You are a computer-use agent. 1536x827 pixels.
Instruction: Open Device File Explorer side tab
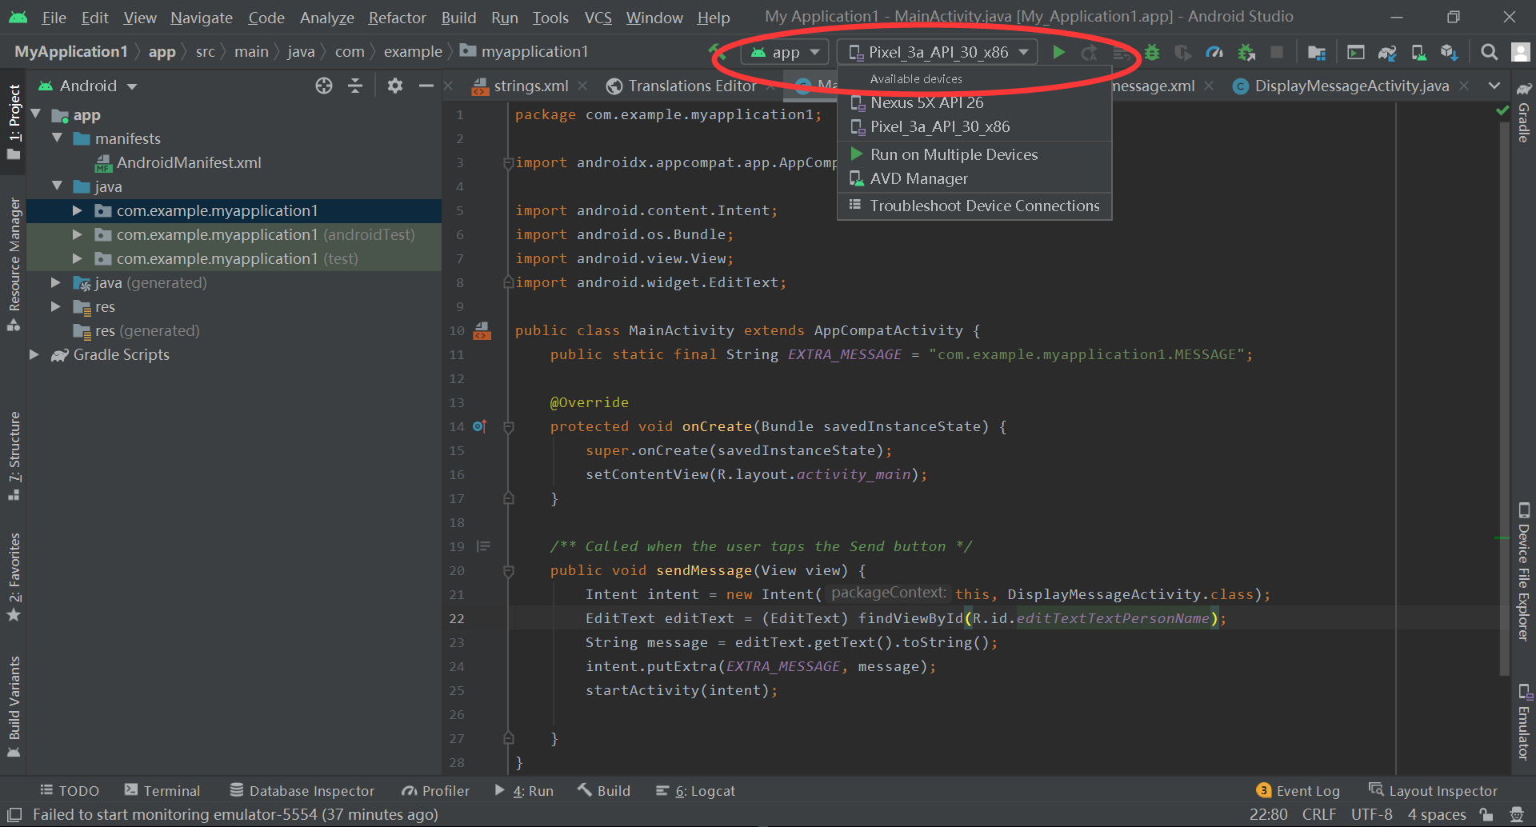coord(1524,573)
